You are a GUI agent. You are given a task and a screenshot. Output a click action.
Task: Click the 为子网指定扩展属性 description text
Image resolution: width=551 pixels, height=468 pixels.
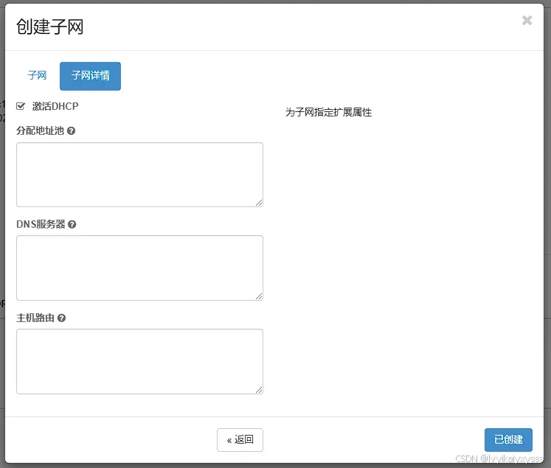coord(328,112)
